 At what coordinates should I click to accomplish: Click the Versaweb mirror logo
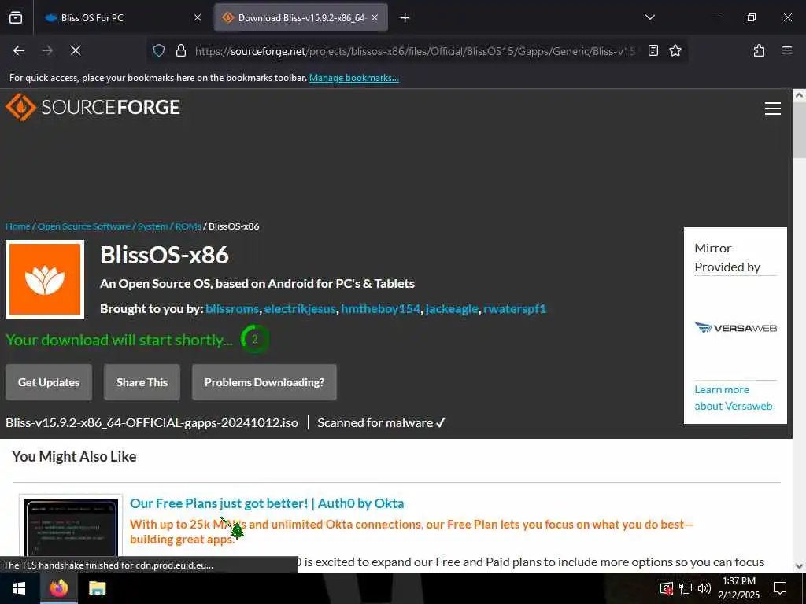736,328
